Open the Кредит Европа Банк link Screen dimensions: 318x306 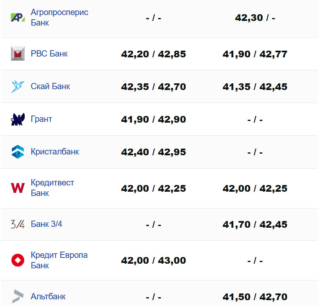click(59, 260)
